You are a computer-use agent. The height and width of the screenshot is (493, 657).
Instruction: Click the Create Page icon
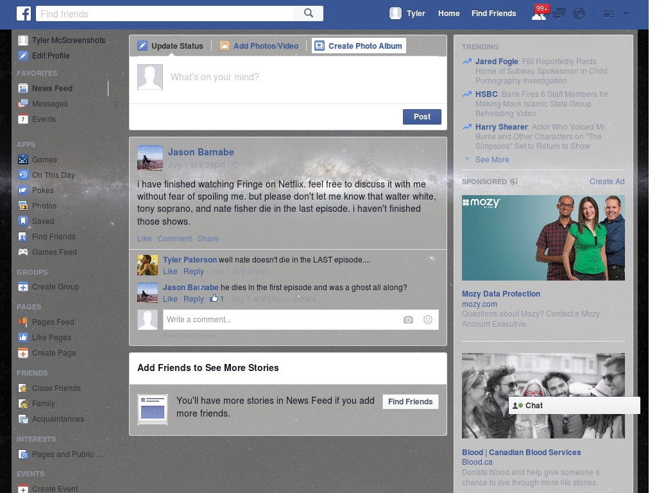pyautogui.click(x=23, y=353)
